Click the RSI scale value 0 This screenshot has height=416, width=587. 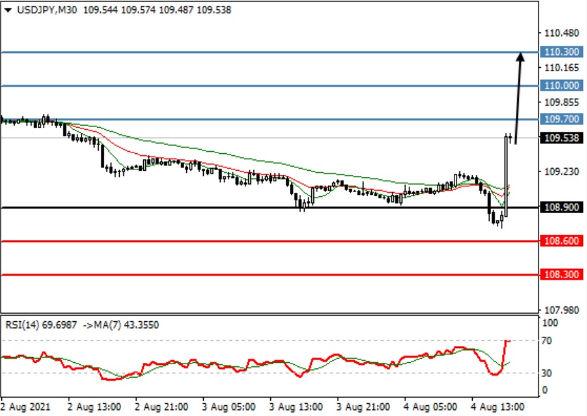545,390
